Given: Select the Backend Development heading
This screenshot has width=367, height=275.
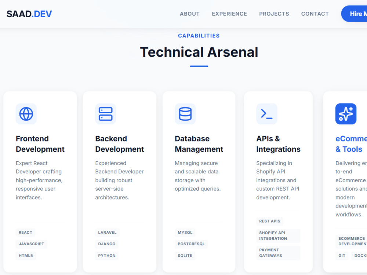Looking at the screenshot, I should coord(119,144).
